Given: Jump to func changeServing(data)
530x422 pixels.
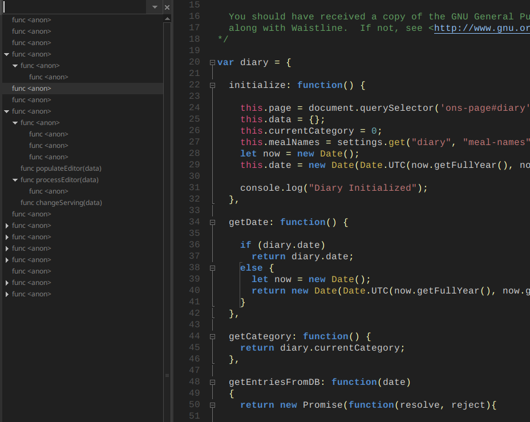Looking at the screenshot, I should (61, 203).
